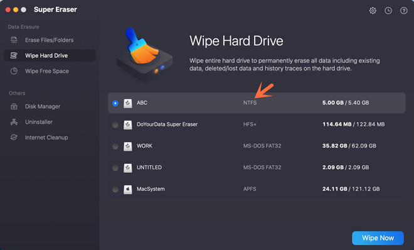Switch to Wipe Hard Drive section
Screen dimensions: 414x250
pyautogui.click(x=50, y=55)
